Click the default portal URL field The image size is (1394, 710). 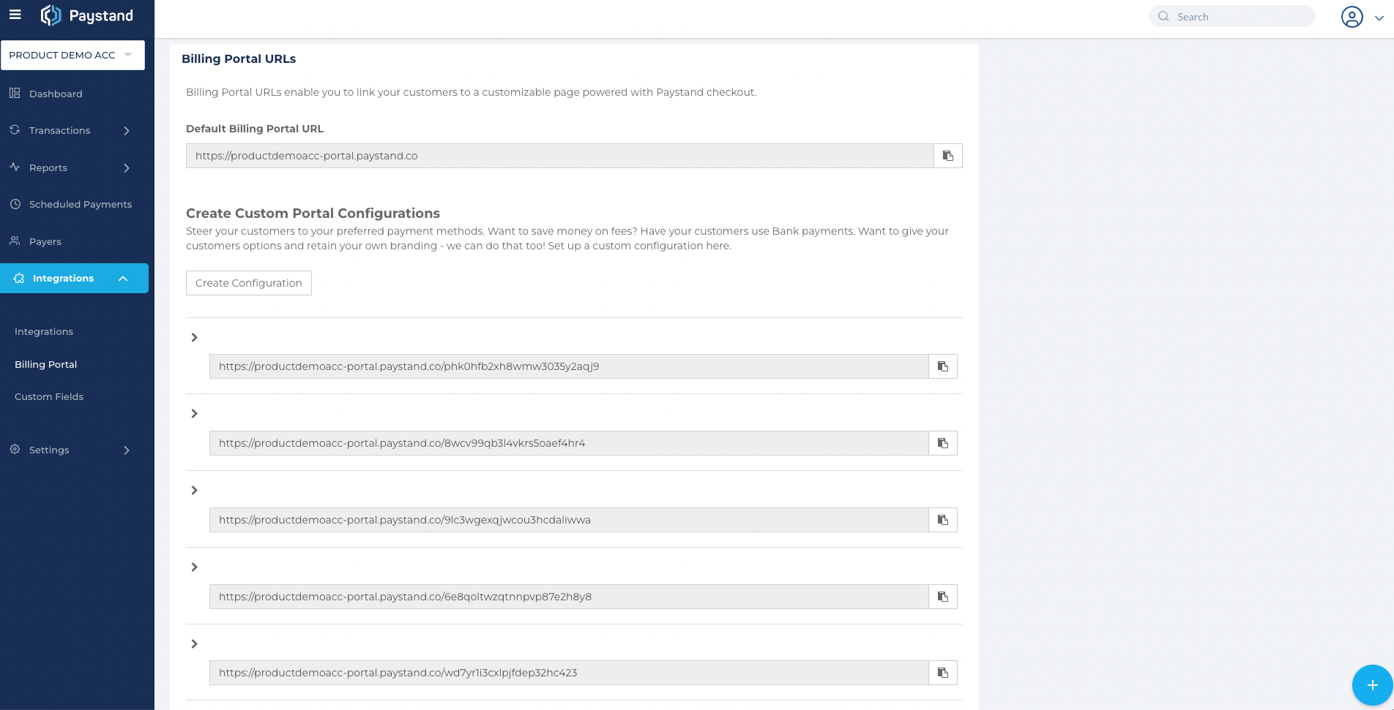coord(560,156)
